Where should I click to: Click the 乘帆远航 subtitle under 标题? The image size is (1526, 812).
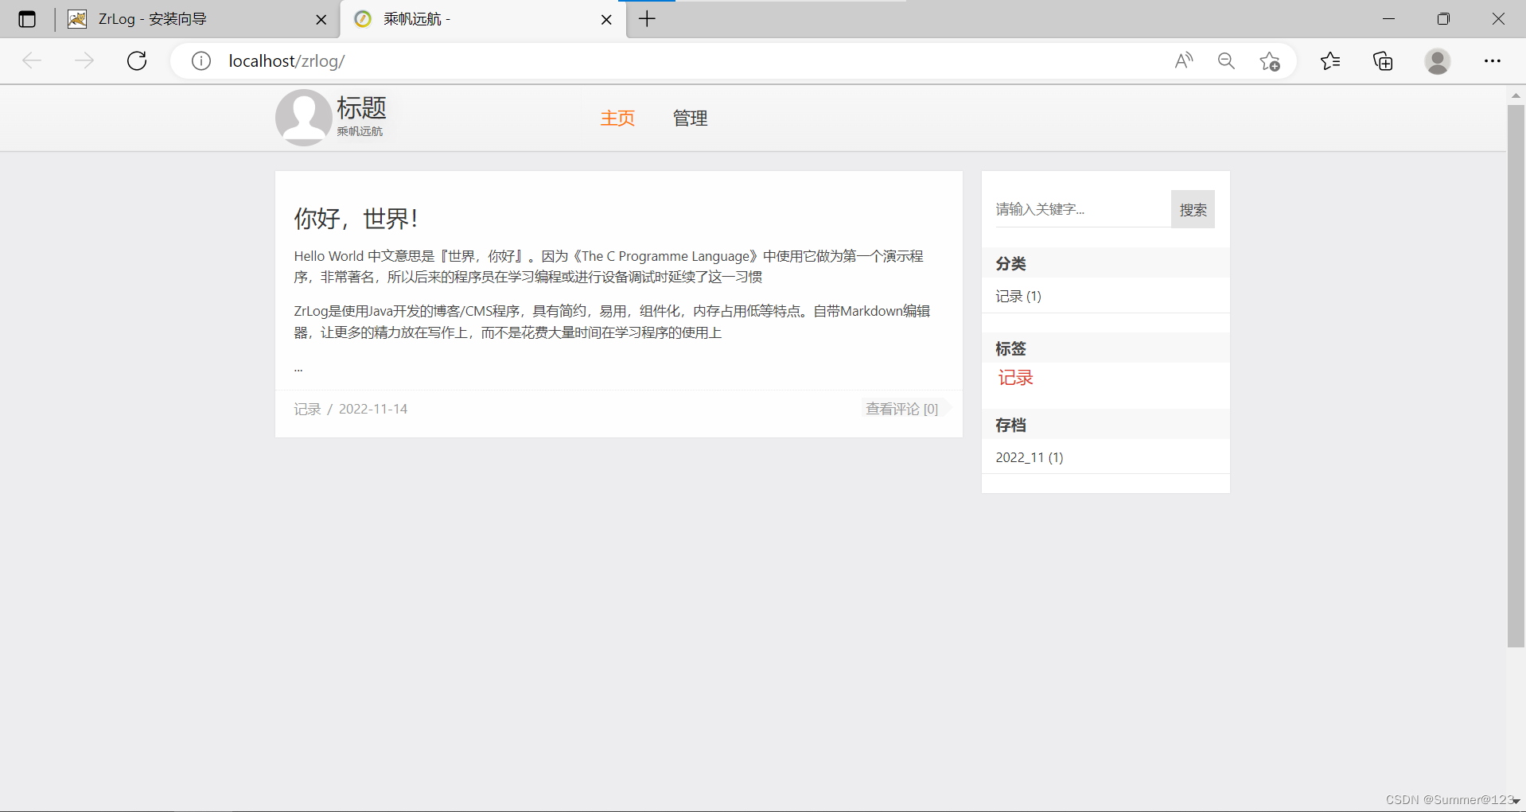[x=360, y=131]
